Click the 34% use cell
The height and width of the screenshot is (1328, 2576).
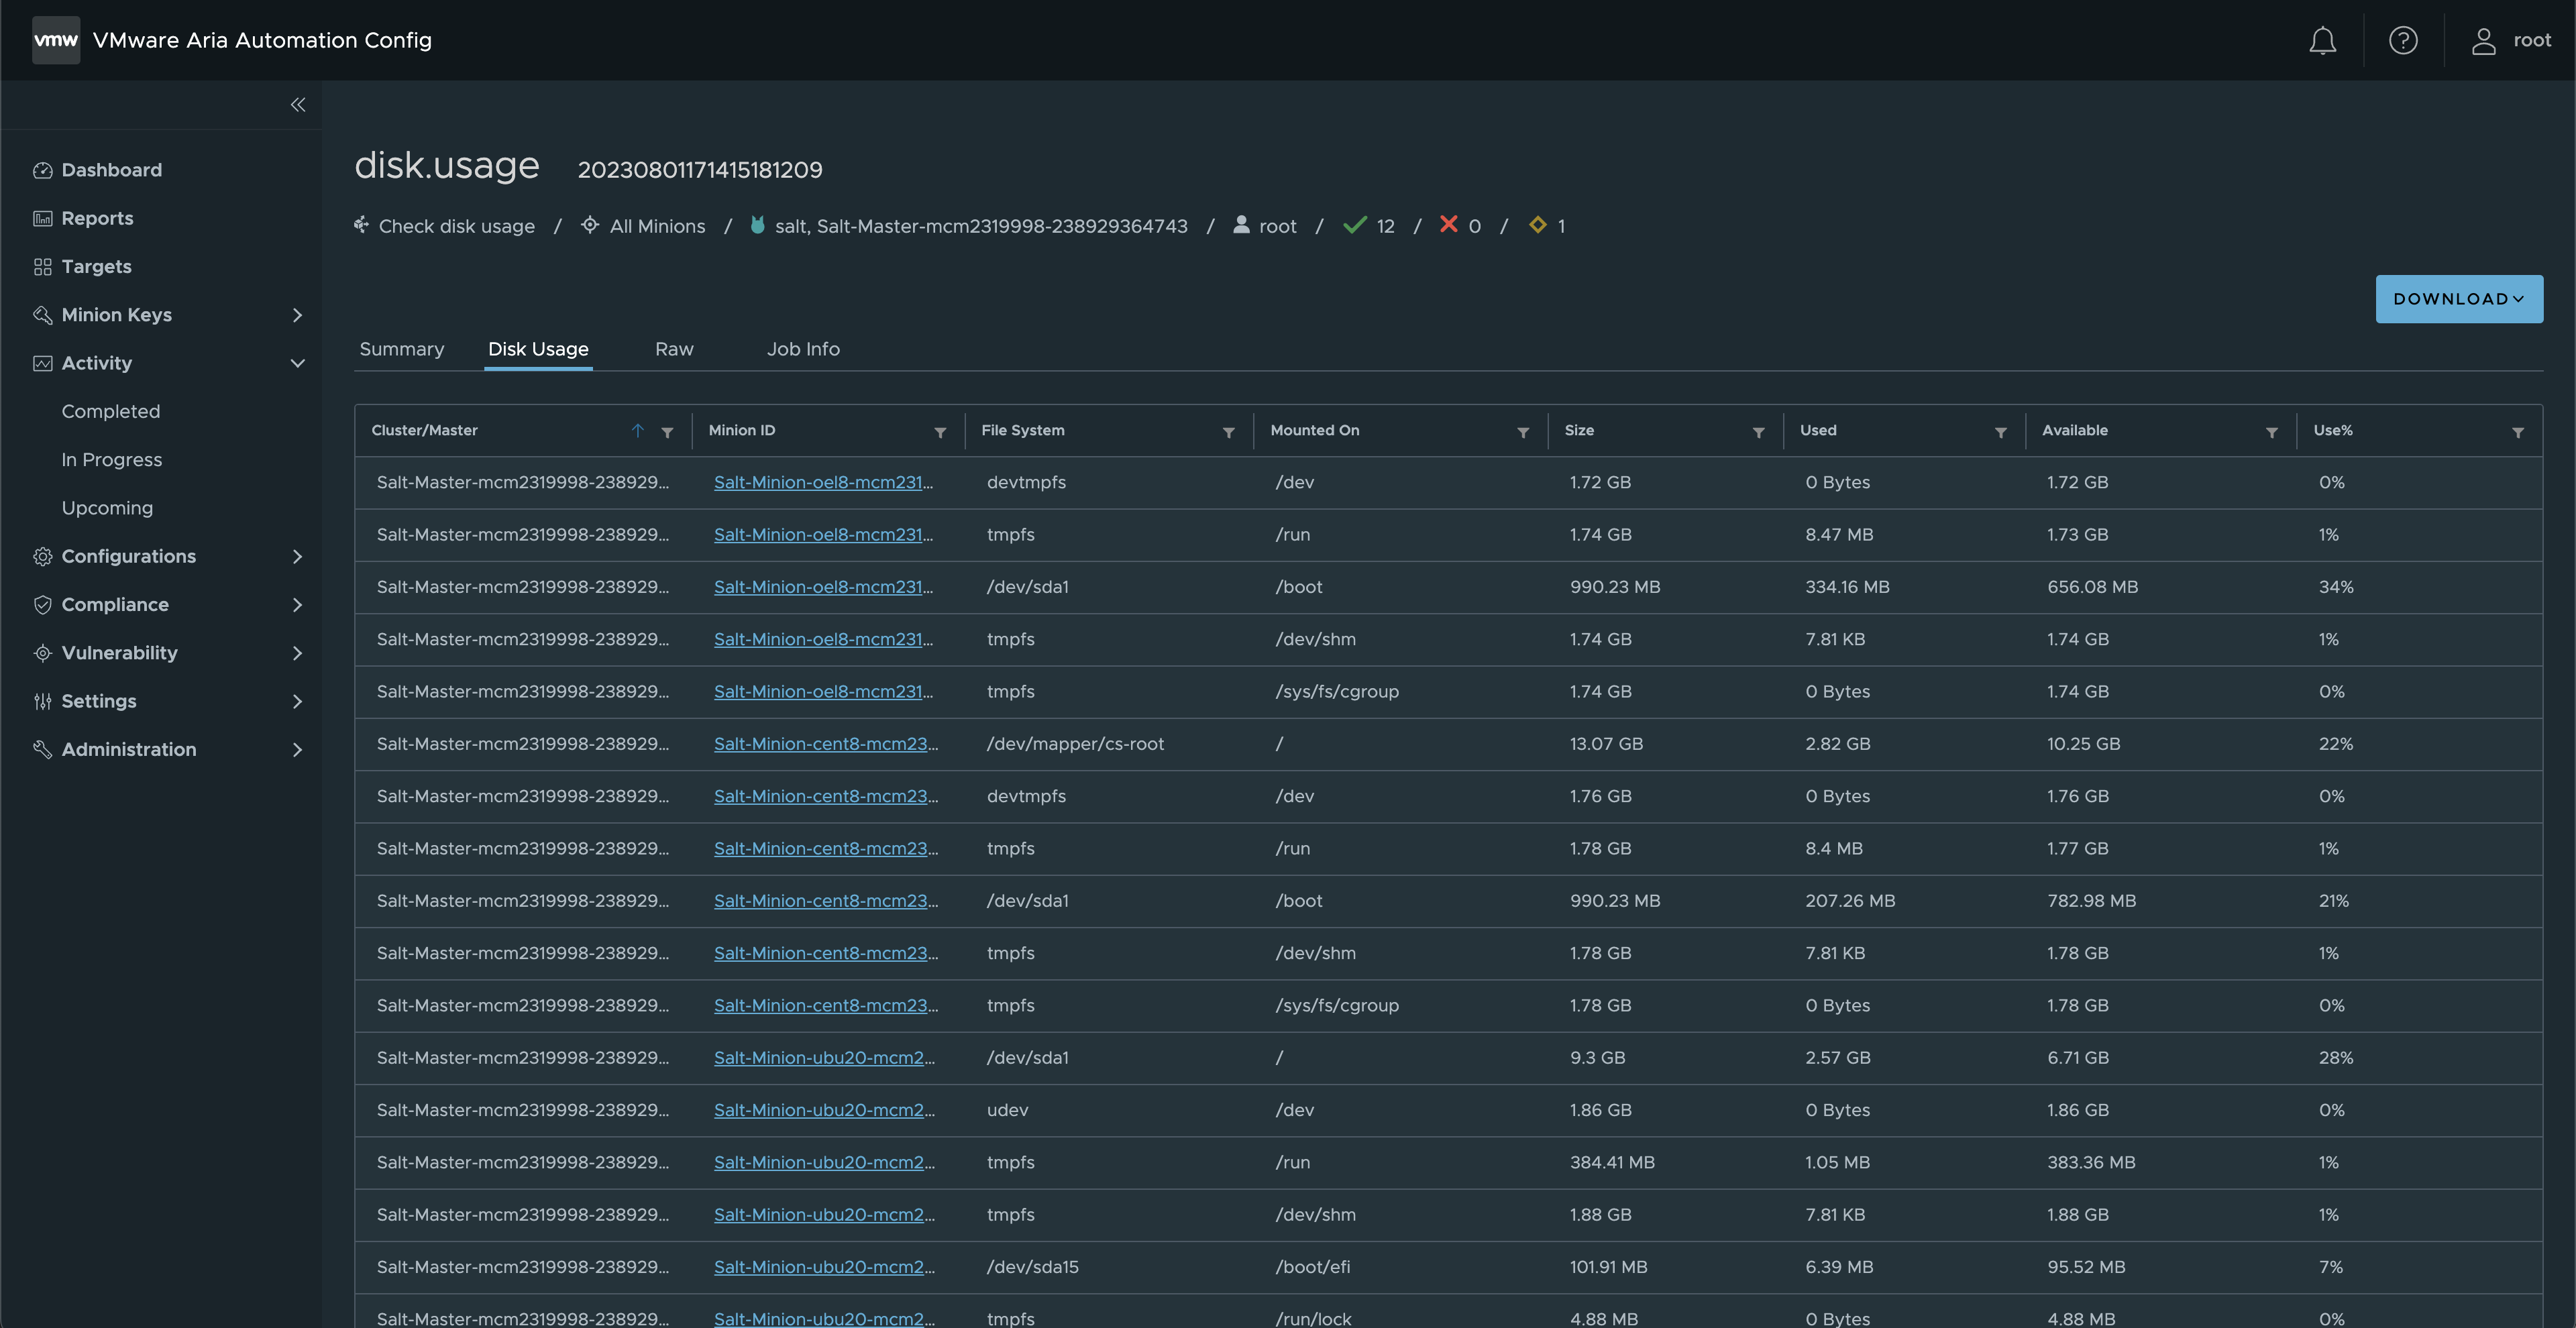2336,587
